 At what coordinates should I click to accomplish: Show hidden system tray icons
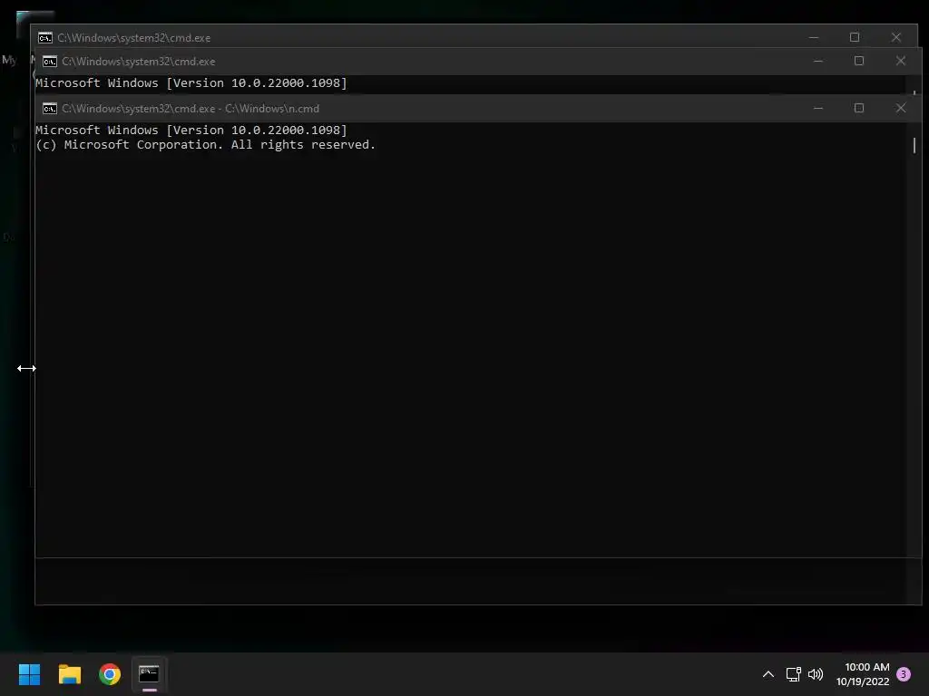pos(768,674)
